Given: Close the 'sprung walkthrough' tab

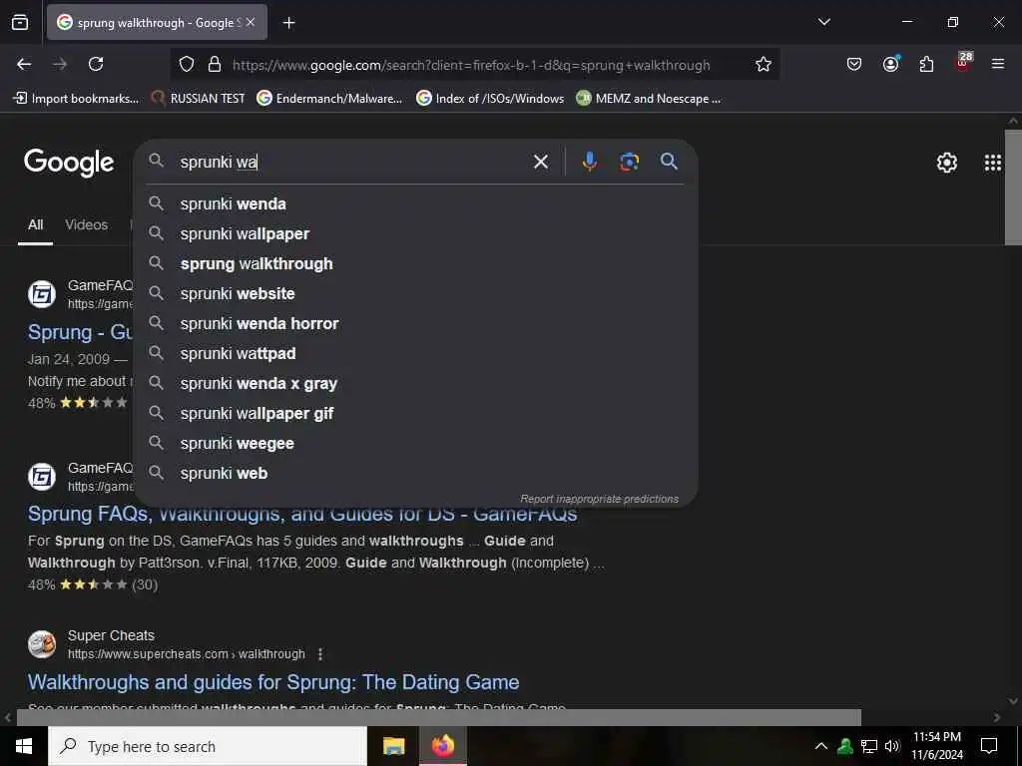Looking at the screenshot, I should (251, 22).
